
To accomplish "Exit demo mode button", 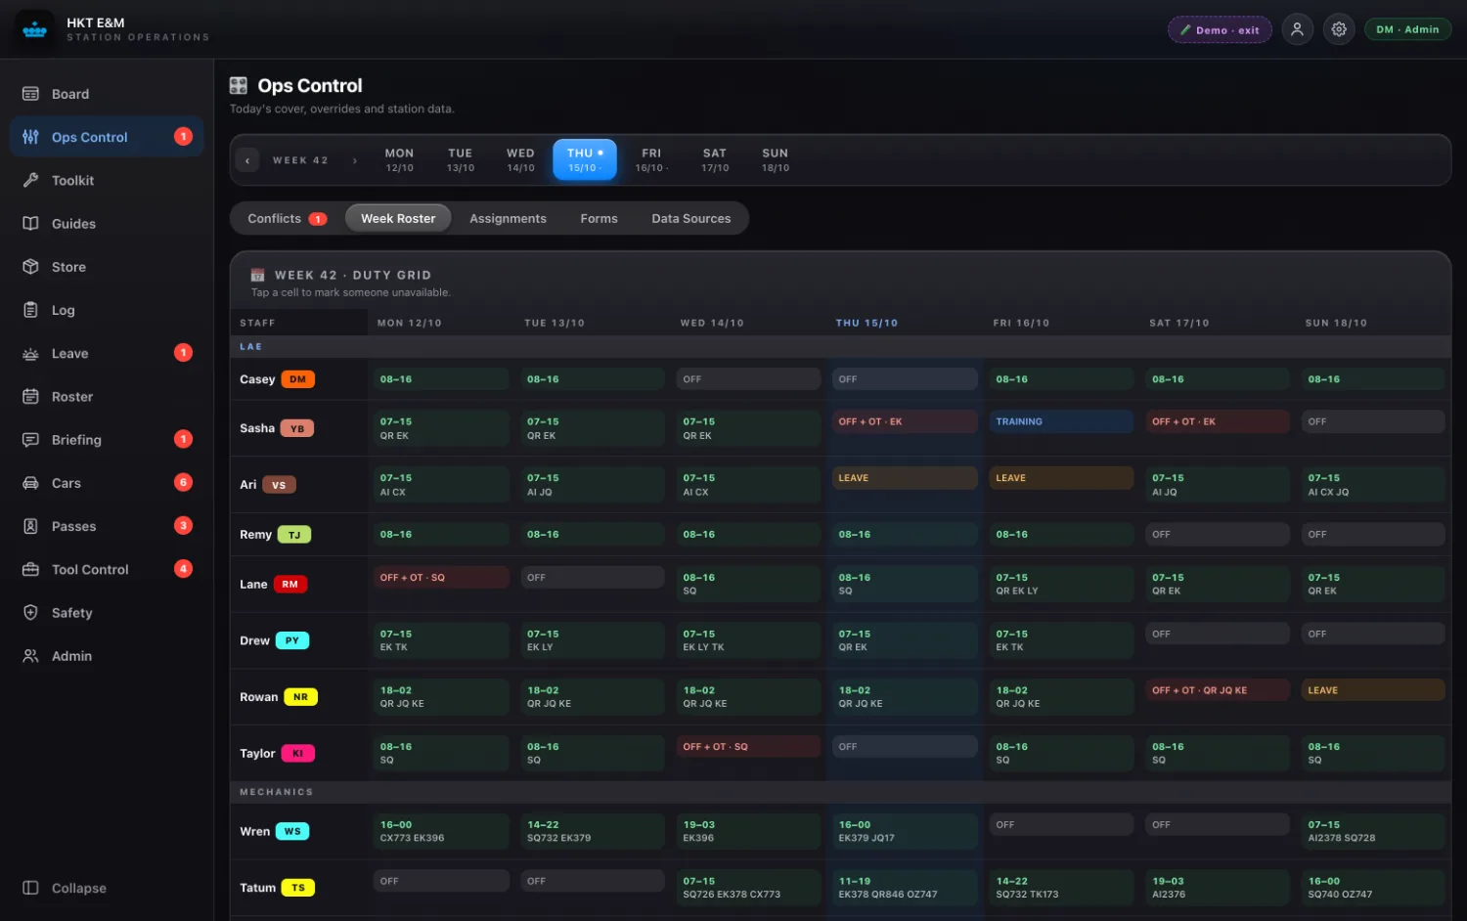I will pos(1220,30).
